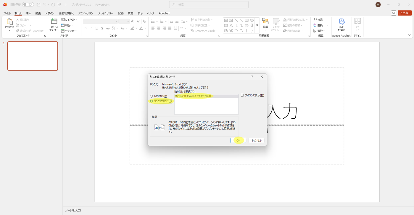
Task: Expand the レイアウト dropdown
Action: 69,20
